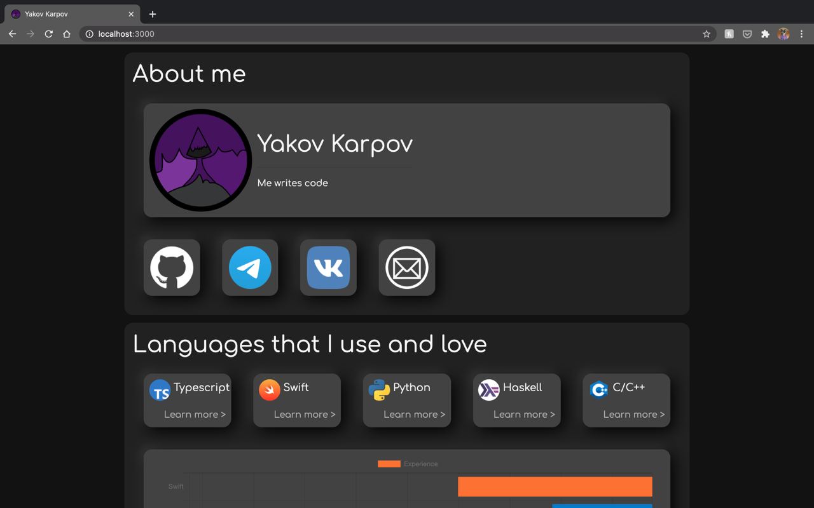This screenshot has width=814, height=508.
Task: Follow Learn more link under Python
Action: [415, 415]
